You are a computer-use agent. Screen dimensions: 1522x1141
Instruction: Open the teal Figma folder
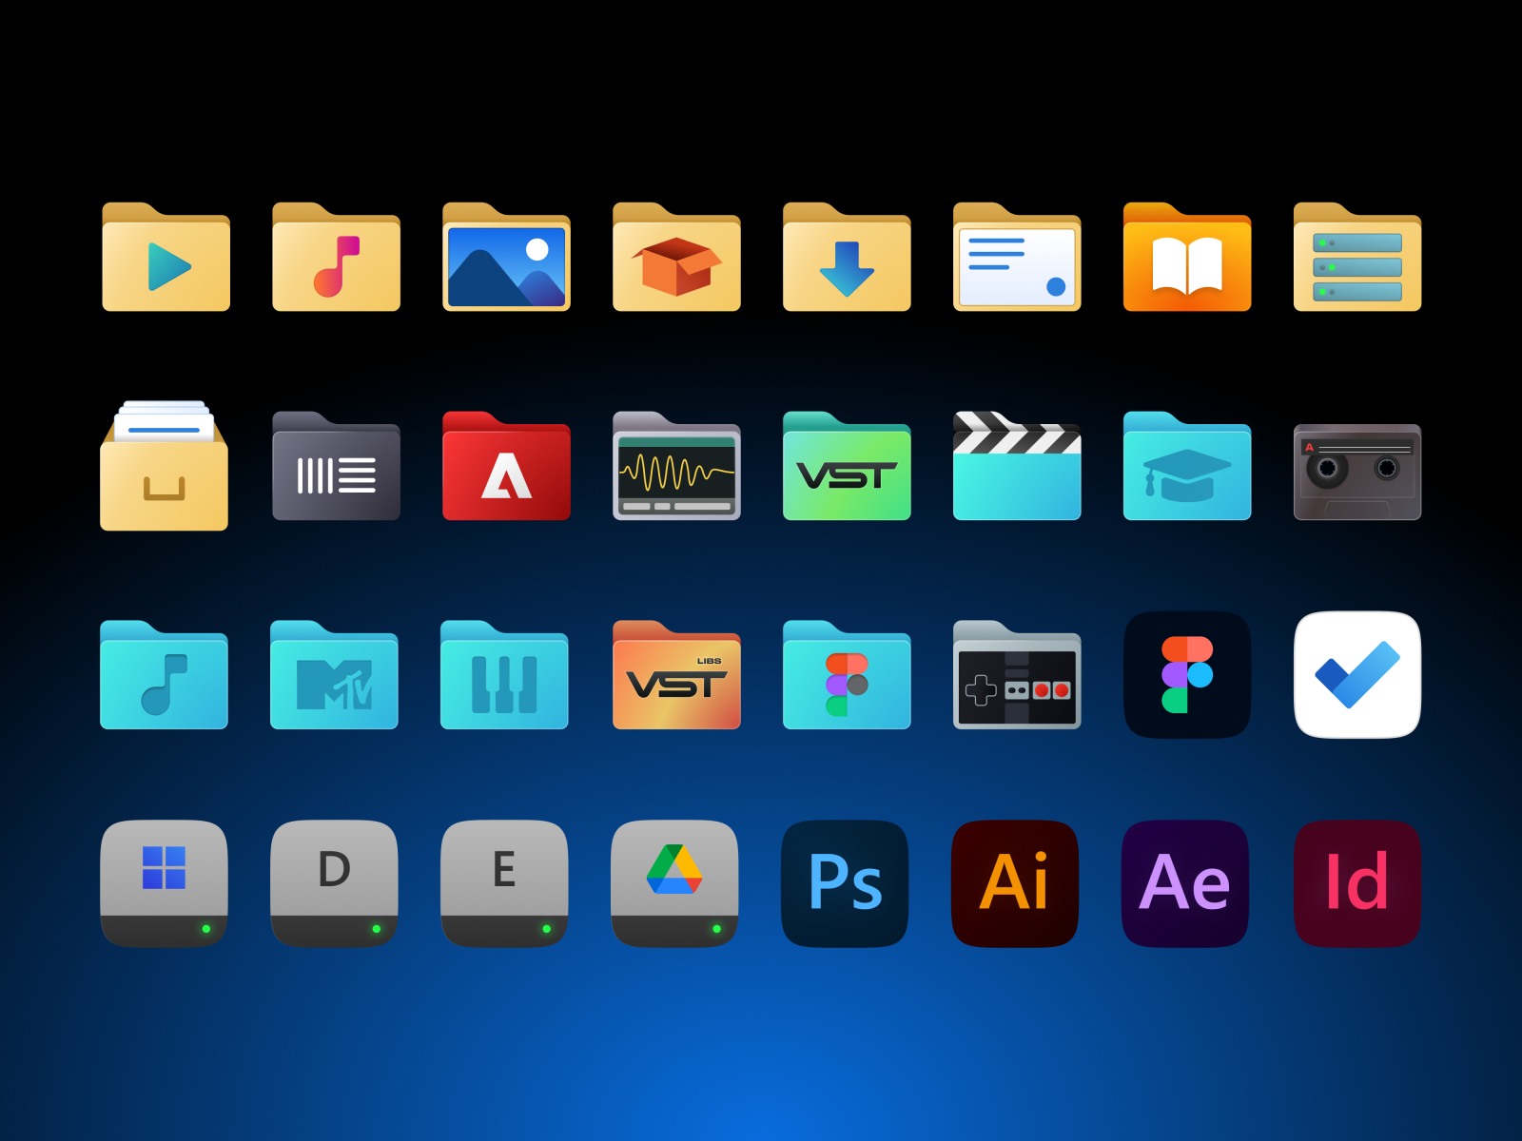pyautogui.click(x=848, y=675)
